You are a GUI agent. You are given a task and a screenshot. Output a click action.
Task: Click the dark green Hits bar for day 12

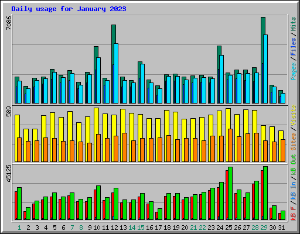pos(114,34)
